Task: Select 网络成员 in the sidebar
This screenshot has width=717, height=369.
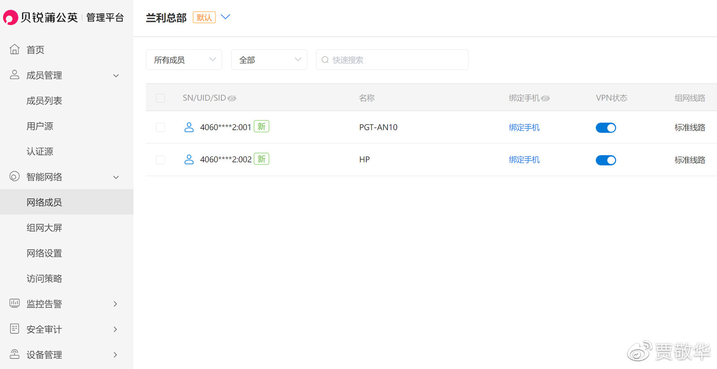Action: (67, 202)
